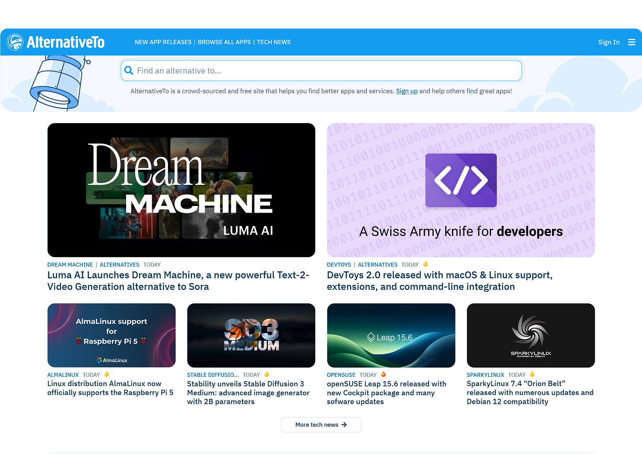Focus the Find an alternative search field

click(x=321, y=71)
